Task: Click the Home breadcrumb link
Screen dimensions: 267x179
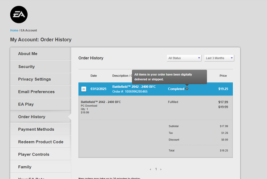Action: pos(14,30)
